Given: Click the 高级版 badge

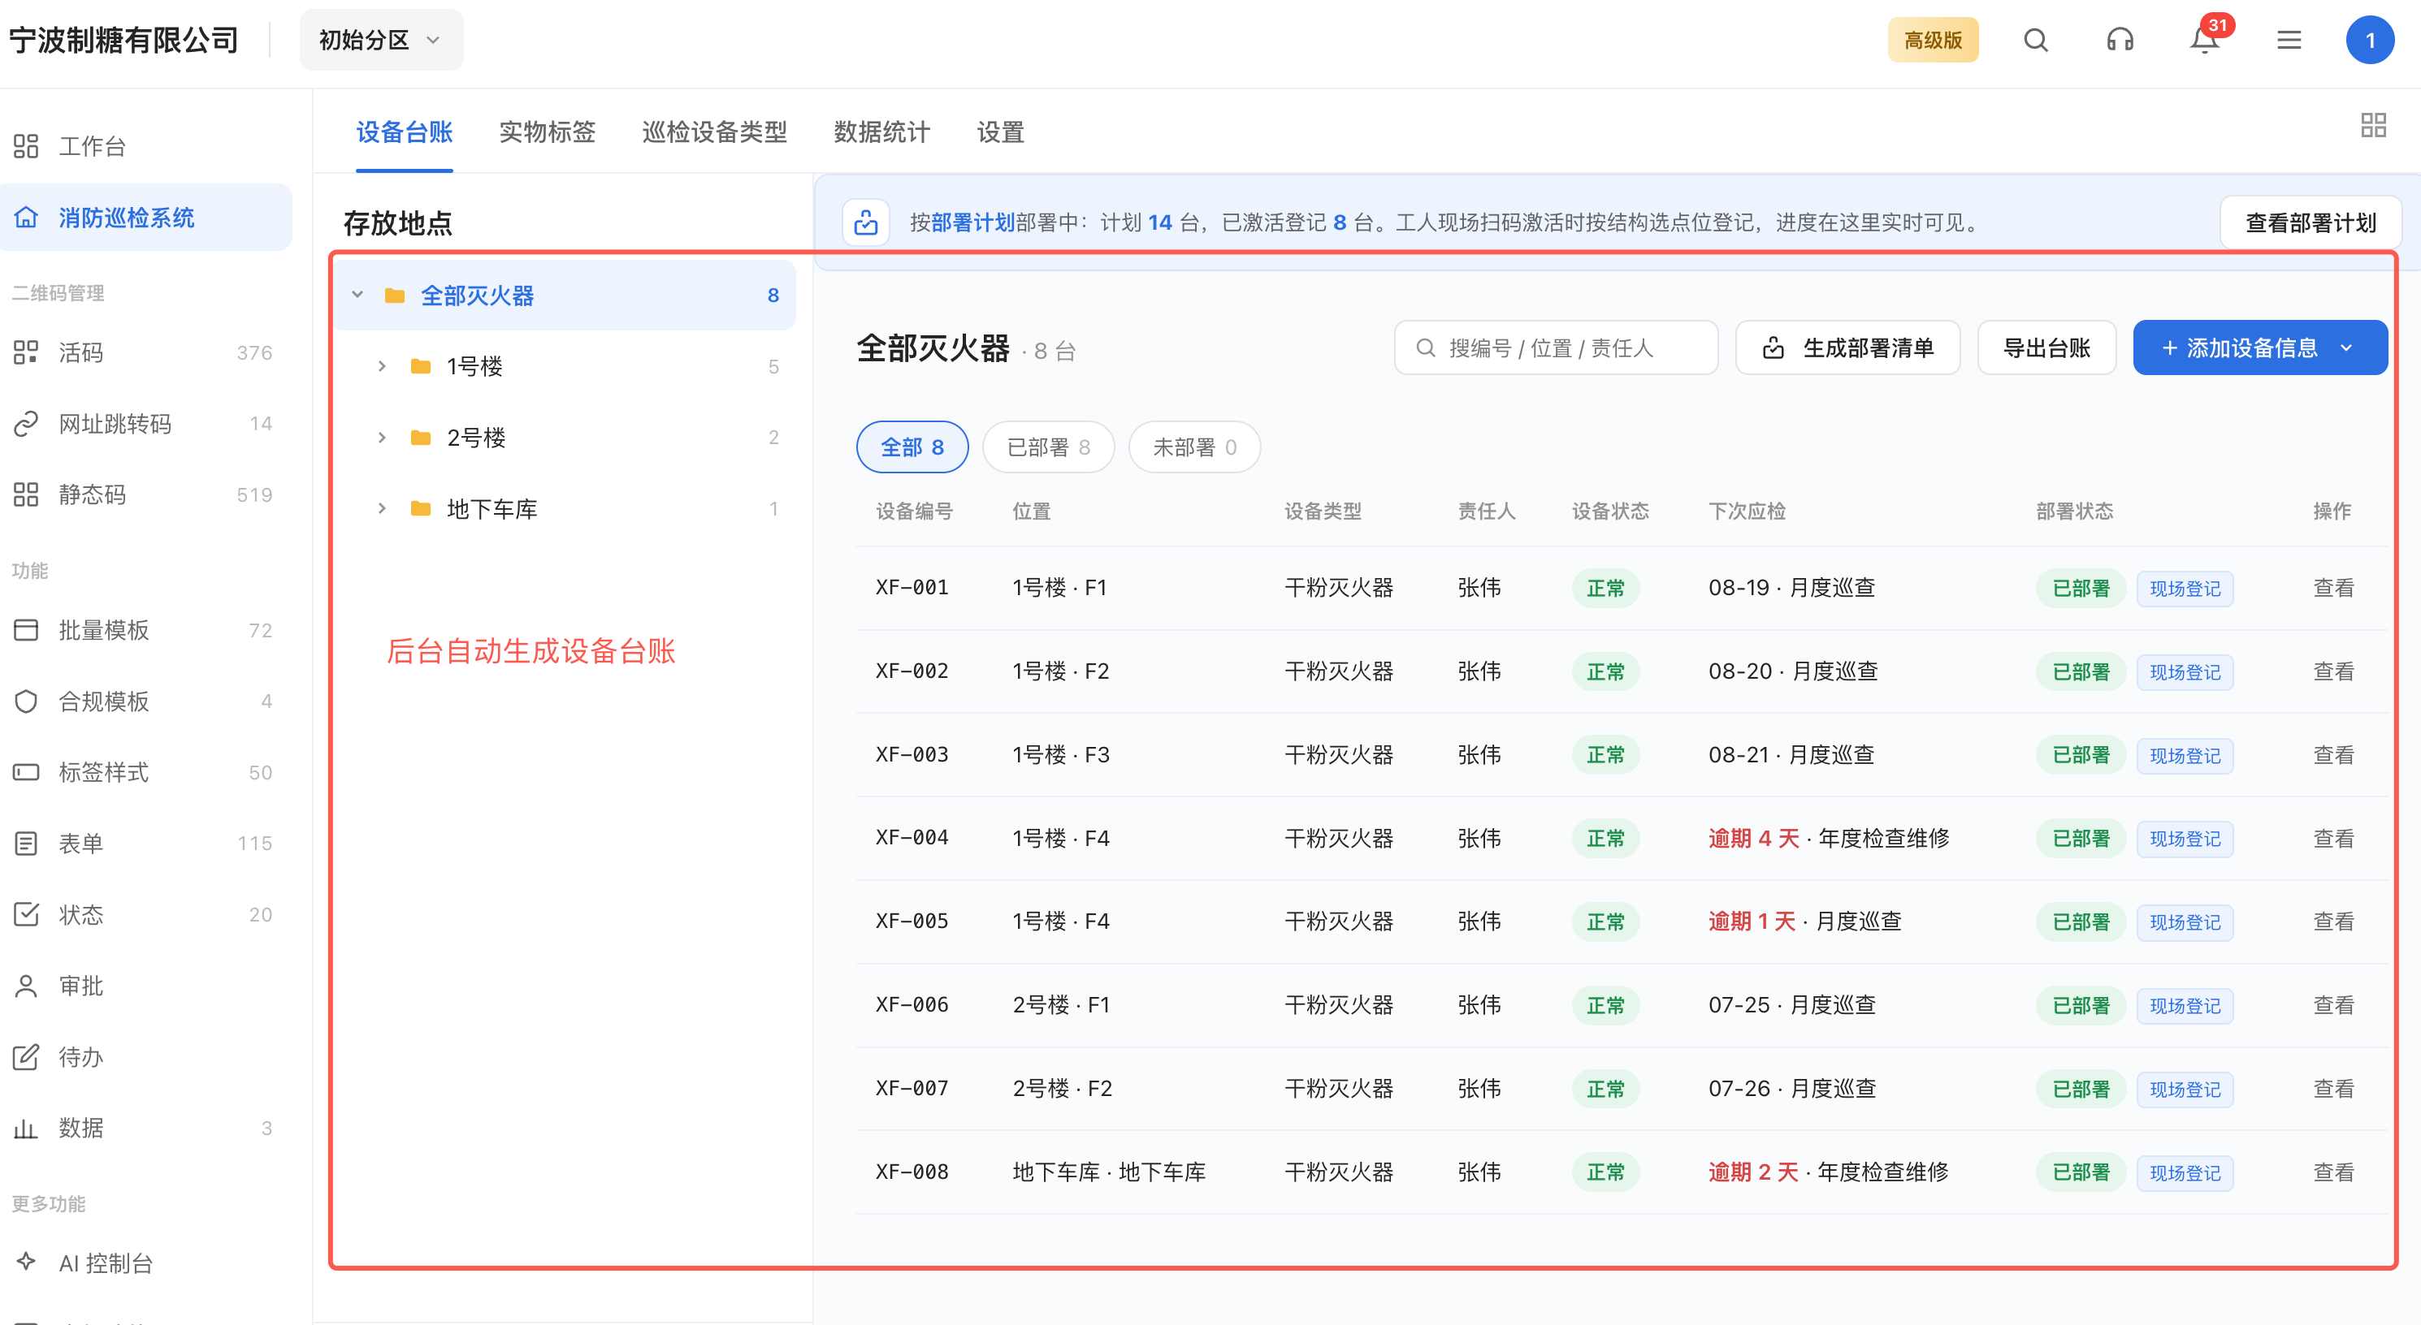Looking at the screenshot, I should 1932,41.
